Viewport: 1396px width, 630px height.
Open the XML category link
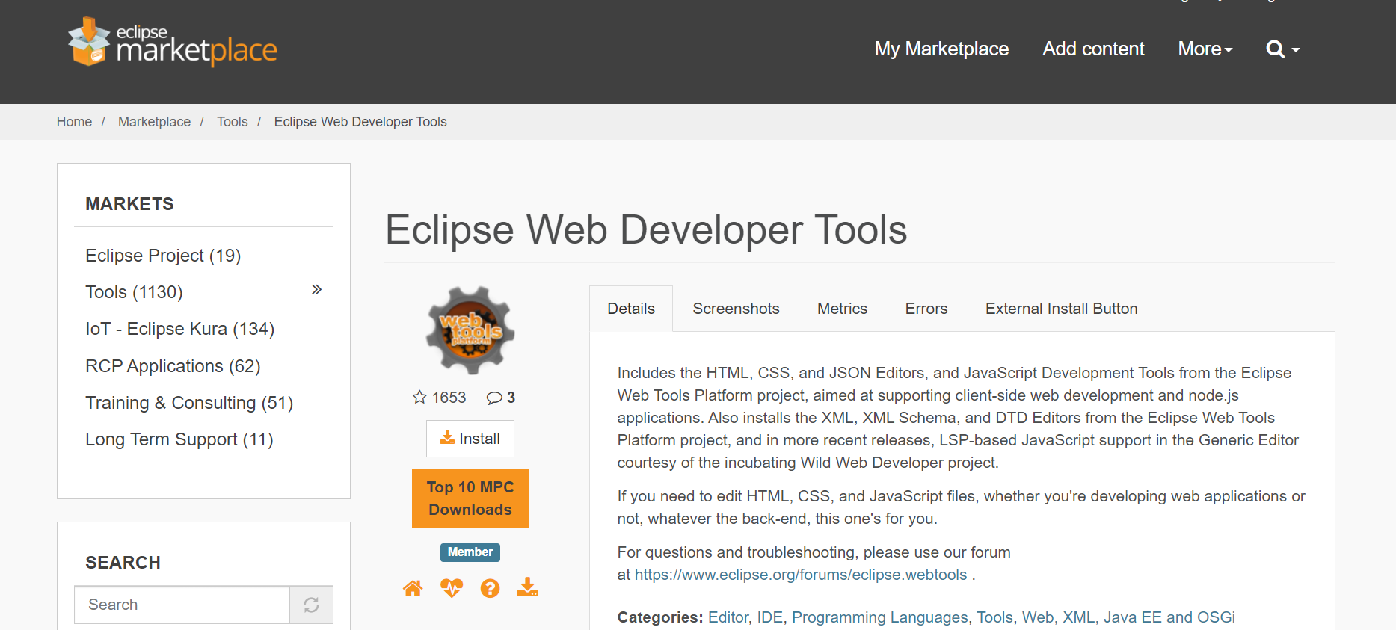pyautogui.click(x=1078, y=617)
